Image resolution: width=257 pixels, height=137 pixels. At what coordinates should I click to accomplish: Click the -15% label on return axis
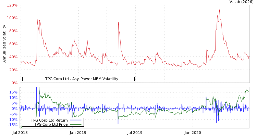coord(13,125)
